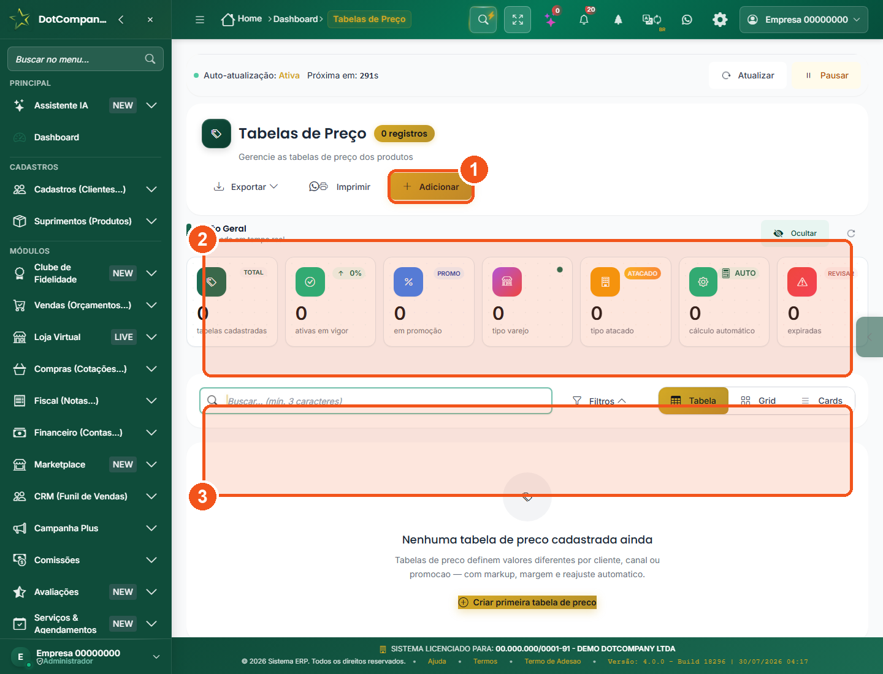This screenshot has width=883, height=674.
Task: Open the WhatsApp icon in the top bar
Action: [687, 20]
